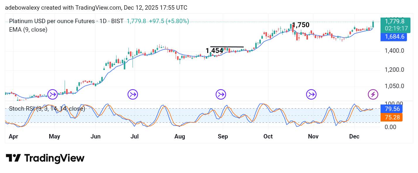This screenshot has height=173, width=418.
Task: Click the arrow marker icon above September
Action: coord(220,94)
